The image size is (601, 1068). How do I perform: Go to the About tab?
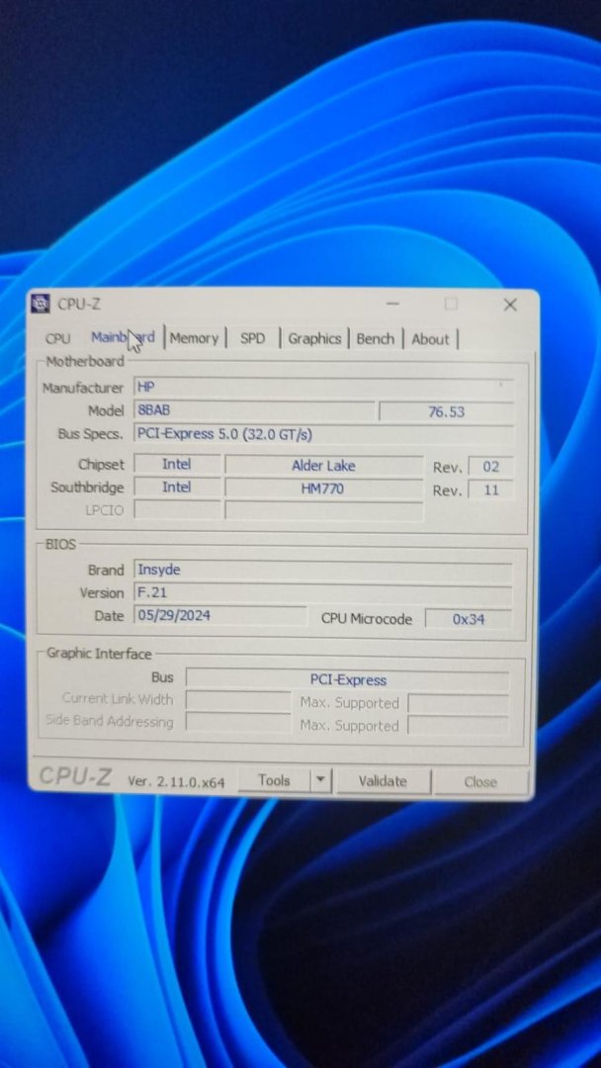(x=430, y=339)
